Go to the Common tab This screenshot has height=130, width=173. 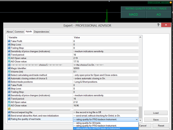(19, 32)
